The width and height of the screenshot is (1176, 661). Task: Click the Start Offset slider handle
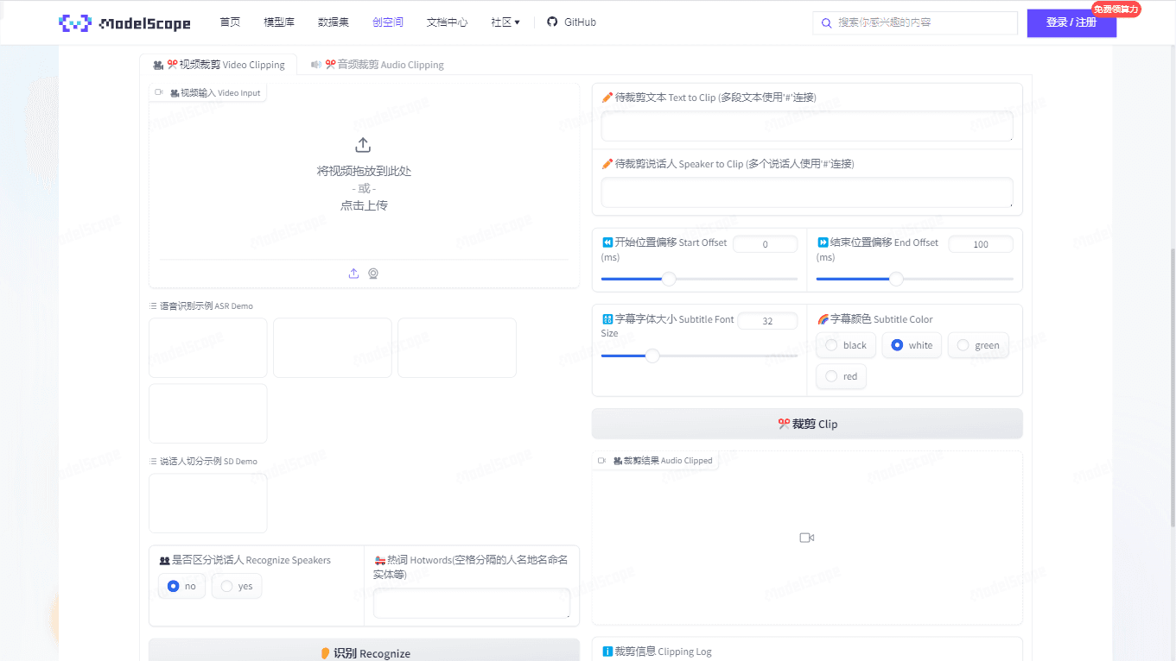pos(669,279)
